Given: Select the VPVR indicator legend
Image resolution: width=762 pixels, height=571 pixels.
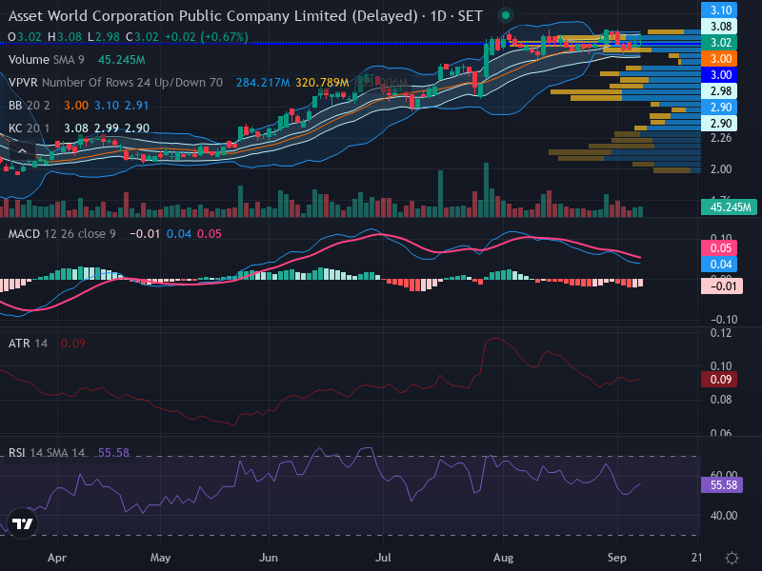Looking at the screenshot, I should 115,83.
